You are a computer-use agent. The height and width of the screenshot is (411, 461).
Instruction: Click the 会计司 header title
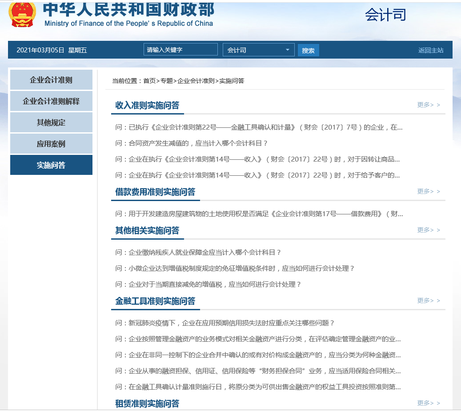pos(385,15)
